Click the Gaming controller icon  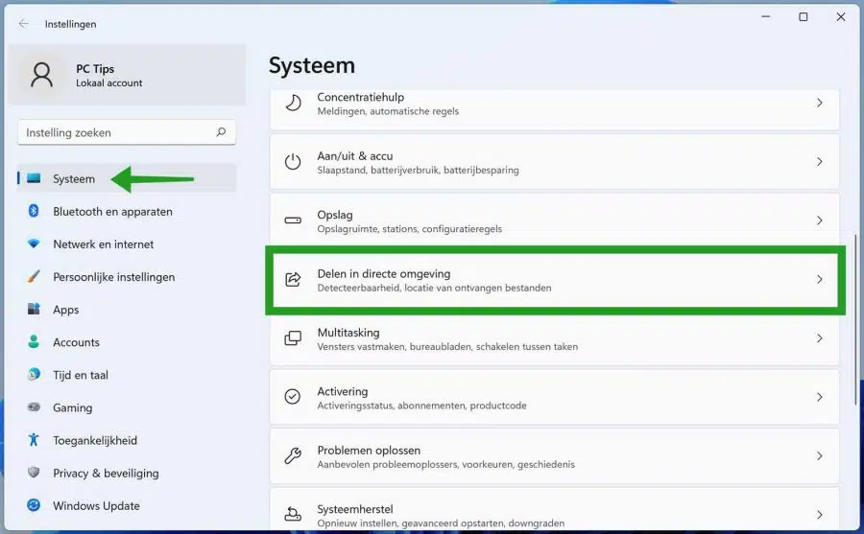tap(34, 407)
